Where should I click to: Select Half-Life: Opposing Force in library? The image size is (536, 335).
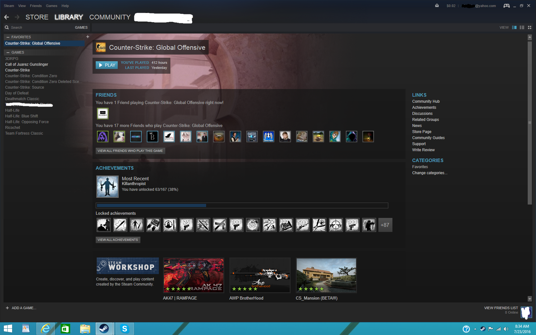tap(27, 122)
